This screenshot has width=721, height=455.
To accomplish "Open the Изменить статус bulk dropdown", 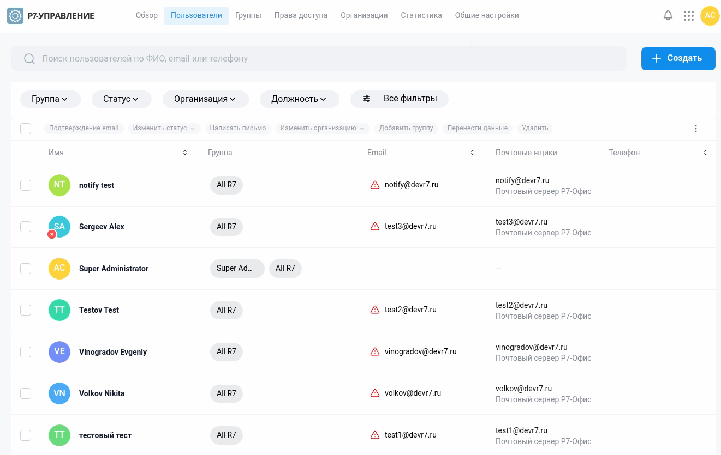I will (164, 129).
